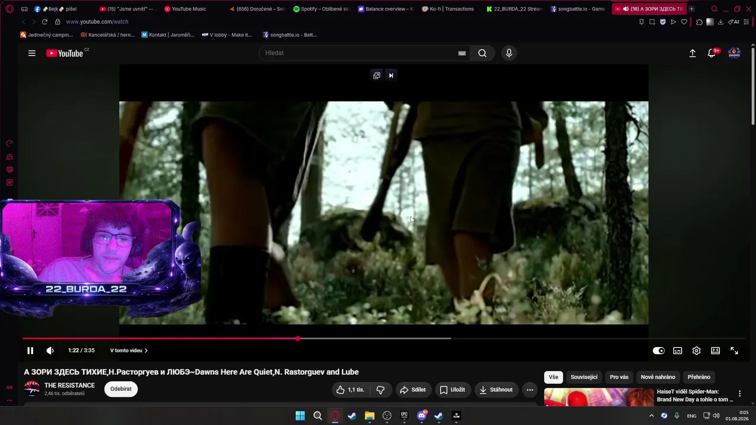Pause the YouTube video

[30, 351]
